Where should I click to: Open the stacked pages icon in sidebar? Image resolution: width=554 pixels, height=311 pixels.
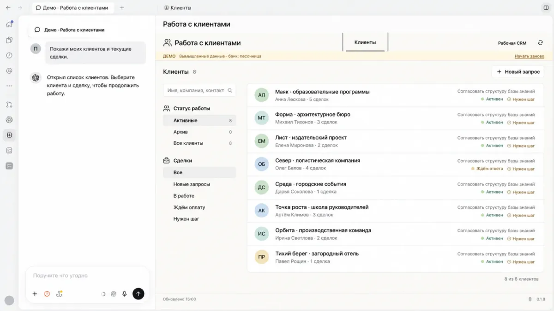pyautogui.click(x=9, y=40)
